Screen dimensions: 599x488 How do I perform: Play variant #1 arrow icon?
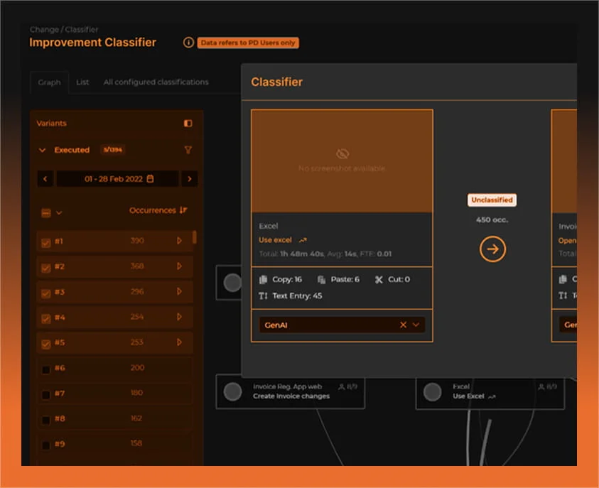[x=179, y=241]
